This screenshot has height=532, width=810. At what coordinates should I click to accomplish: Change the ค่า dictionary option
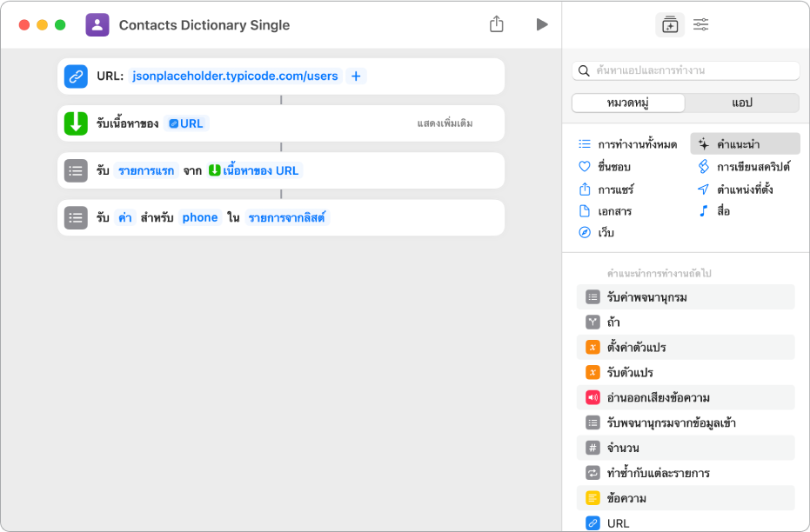125,217
